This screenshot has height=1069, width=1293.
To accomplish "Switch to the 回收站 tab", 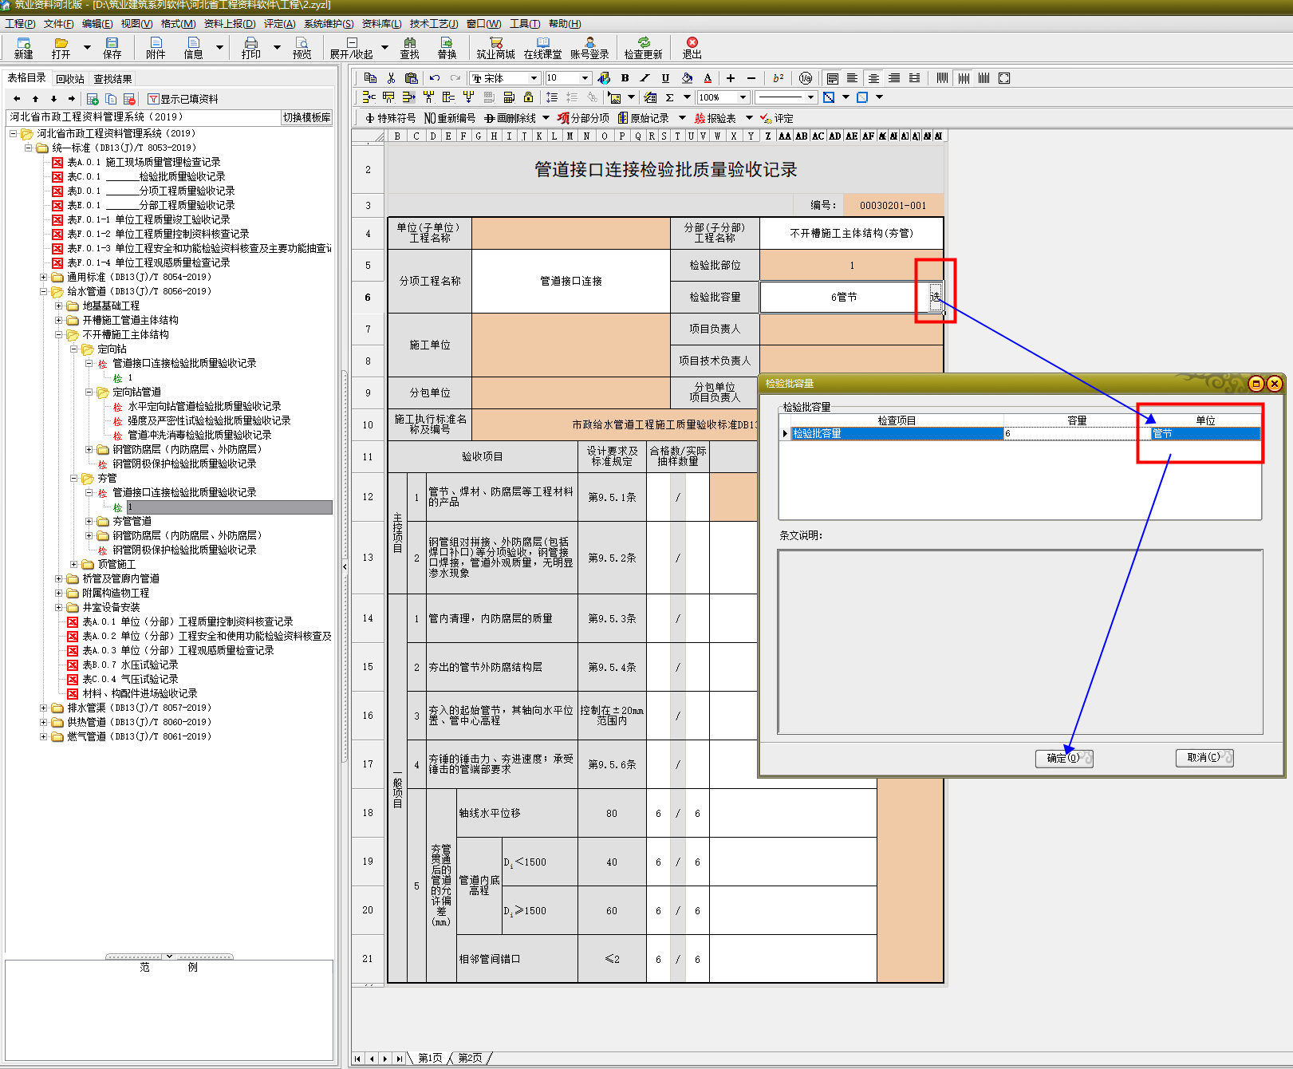I will 70,79.
